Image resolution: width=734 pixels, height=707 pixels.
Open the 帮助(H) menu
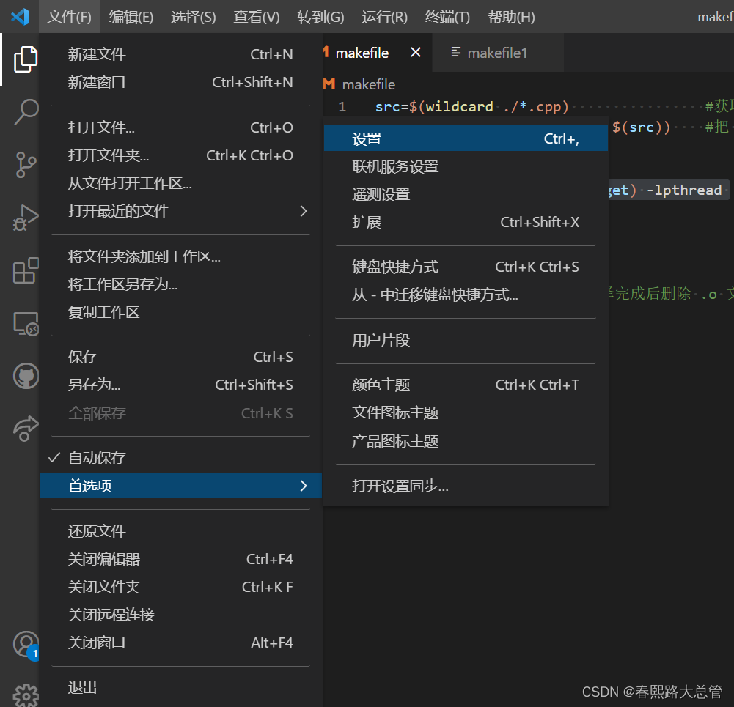click(511, 17)
